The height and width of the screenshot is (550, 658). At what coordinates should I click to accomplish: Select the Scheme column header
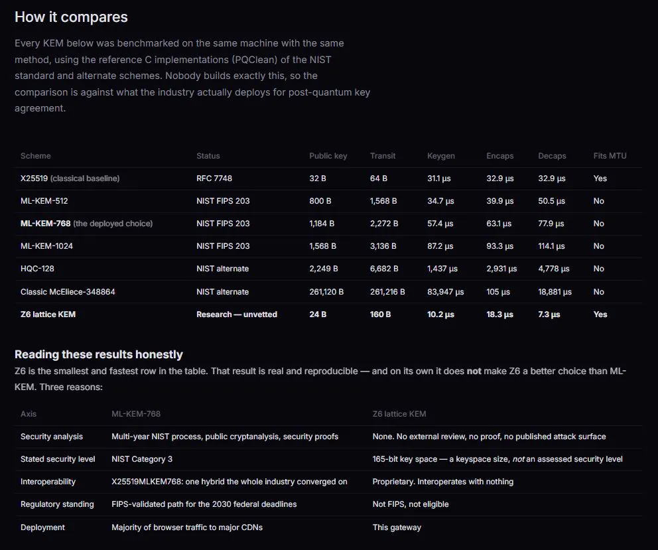36,156
